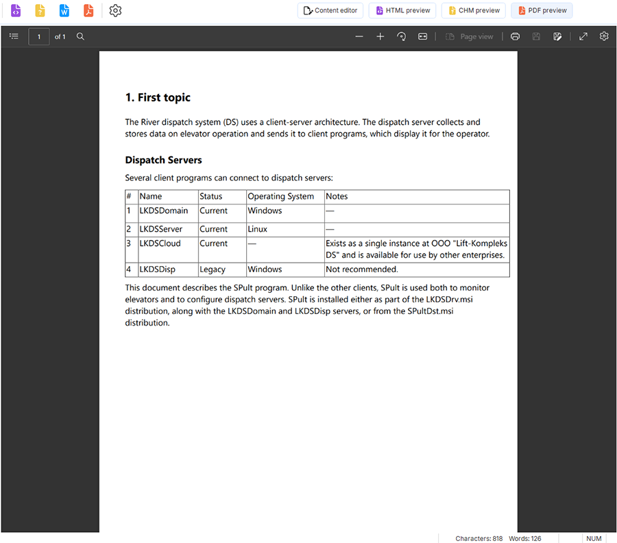Enter fullscreen with expand arrows icon

(583, 36)
